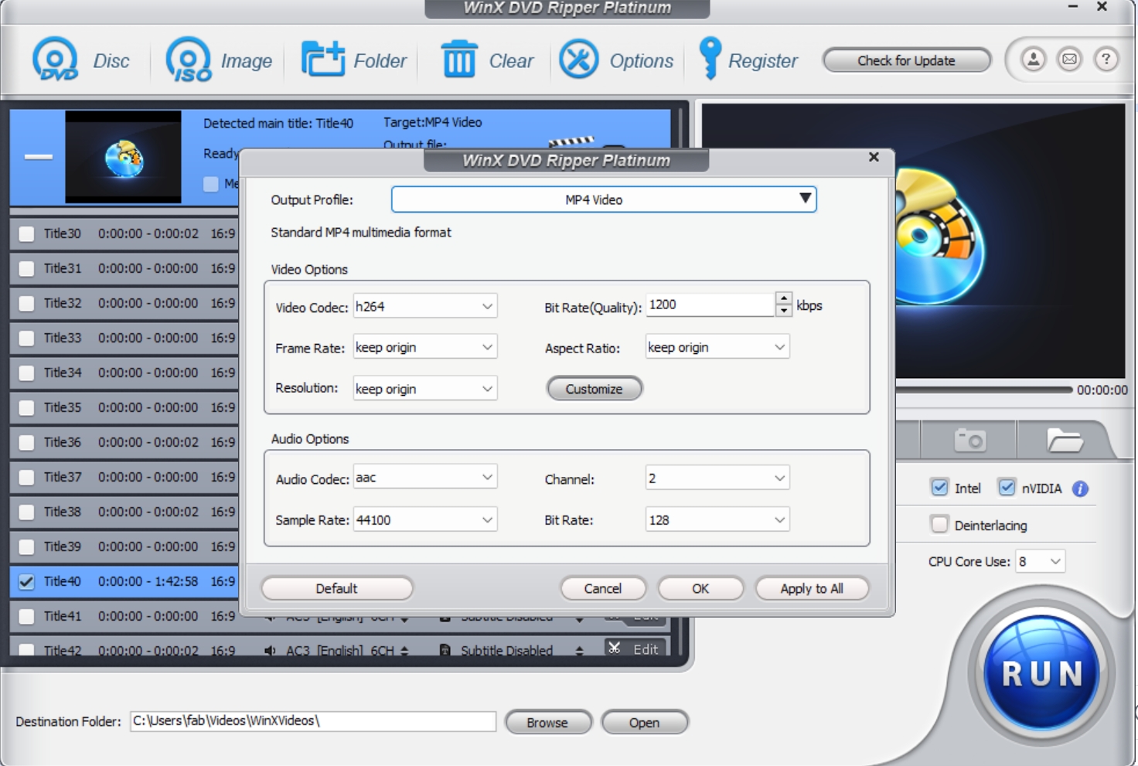Click the Destination Folder path field
1138x766 pixels.
pos(312,721)
